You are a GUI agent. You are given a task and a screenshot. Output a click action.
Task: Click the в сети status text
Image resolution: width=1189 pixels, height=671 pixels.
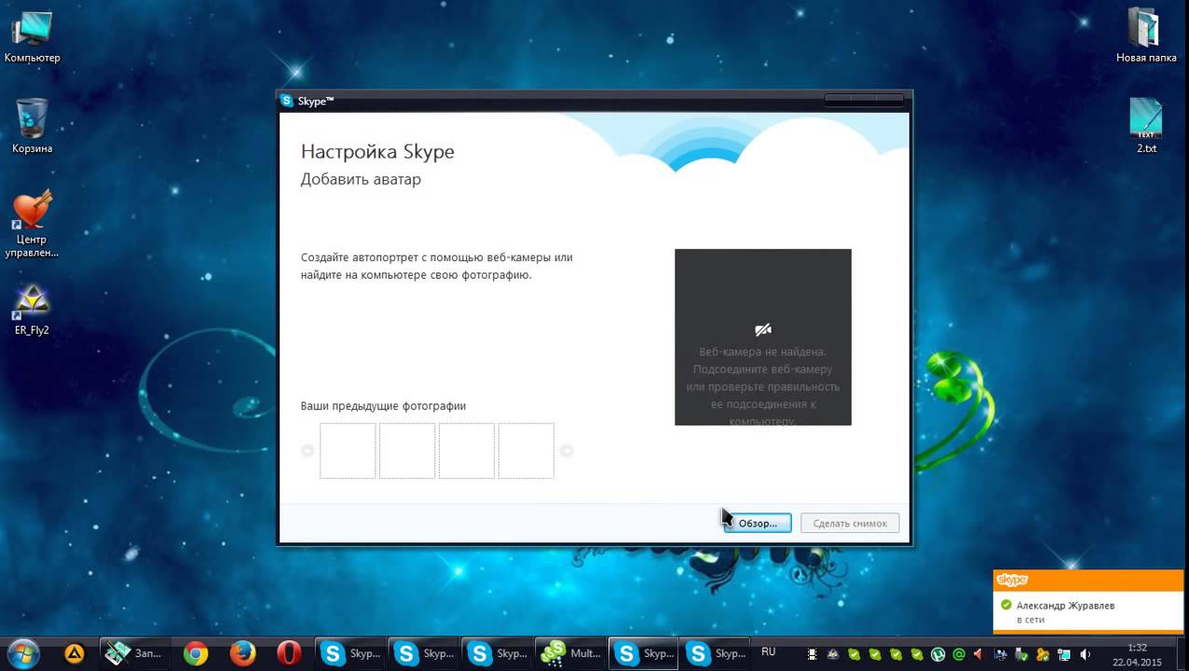point(1030,620)
